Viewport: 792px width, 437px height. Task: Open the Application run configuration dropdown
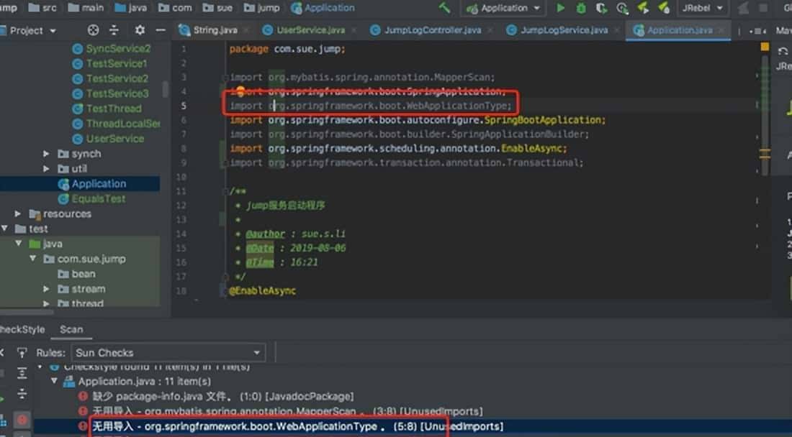pos(504,9)
